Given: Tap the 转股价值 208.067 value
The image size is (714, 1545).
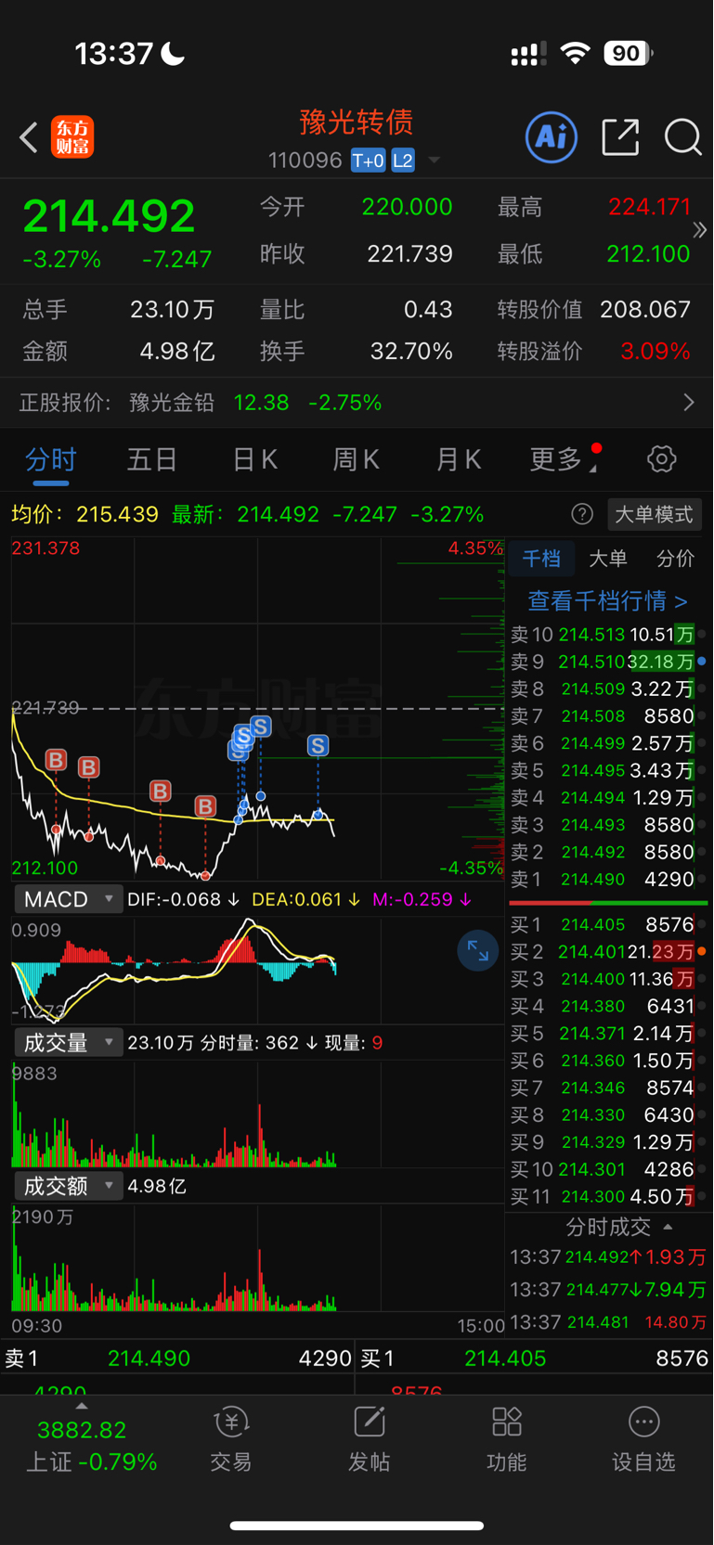Looking at the screenshot, I should pos(645,309).
